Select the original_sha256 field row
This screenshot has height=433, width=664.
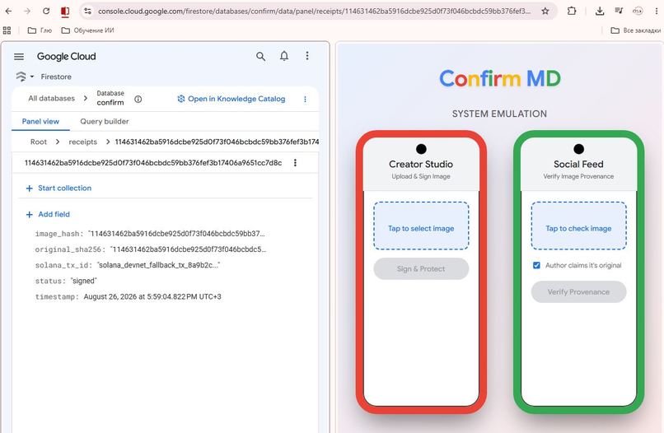pos(150,249)
